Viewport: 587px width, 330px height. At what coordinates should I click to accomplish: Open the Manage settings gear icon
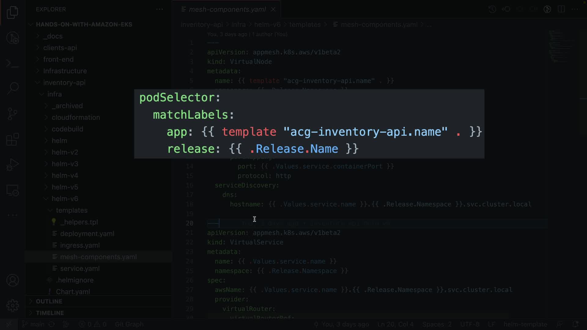pos(13,305)
